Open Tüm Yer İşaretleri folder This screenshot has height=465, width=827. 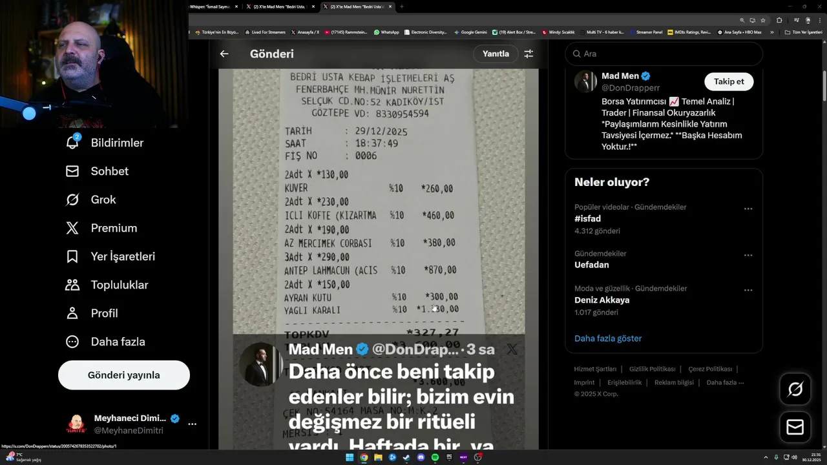click(803, 32)
